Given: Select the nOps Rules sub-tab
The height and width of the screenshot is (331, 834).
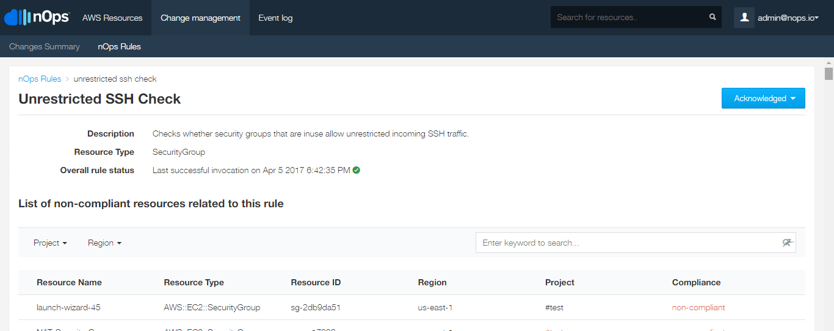Looking at the screenshot, I should [119, 46].
